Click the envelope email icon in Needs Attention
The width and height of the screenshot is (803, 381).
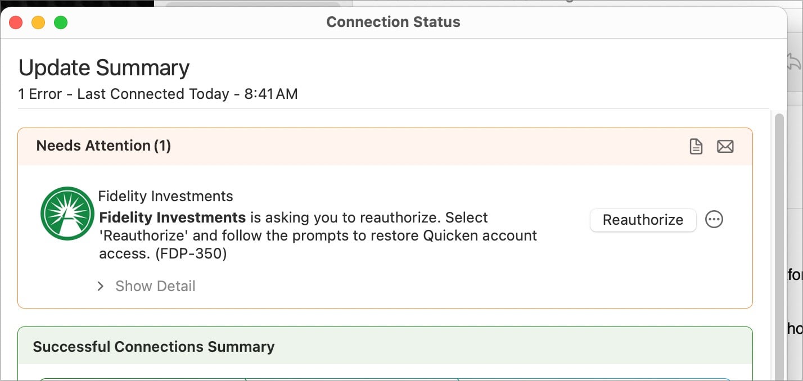click(x=725, y=147)
